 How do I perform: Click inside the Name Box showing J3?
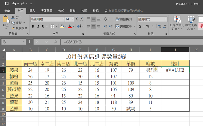(11, 41)
